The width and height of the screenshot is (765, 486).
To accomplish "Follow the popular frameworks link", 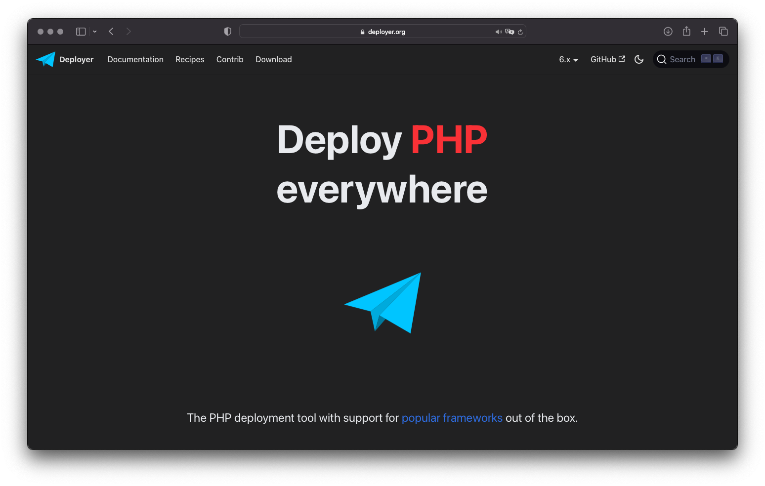I will point(452,418).
